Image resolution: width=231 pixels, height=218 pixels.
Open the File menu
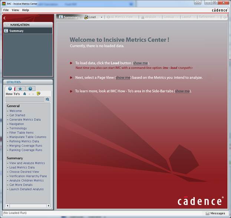(6, 10)
